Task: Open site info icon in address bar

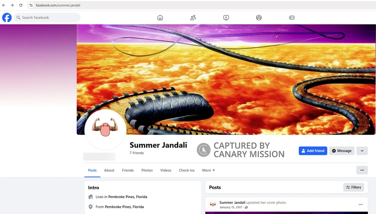Action: 31,5
